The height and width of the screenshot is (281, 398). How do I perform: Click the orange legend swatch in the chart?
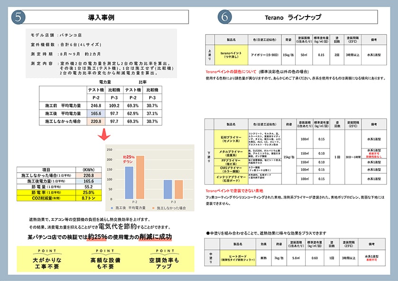tap(154, 208)
